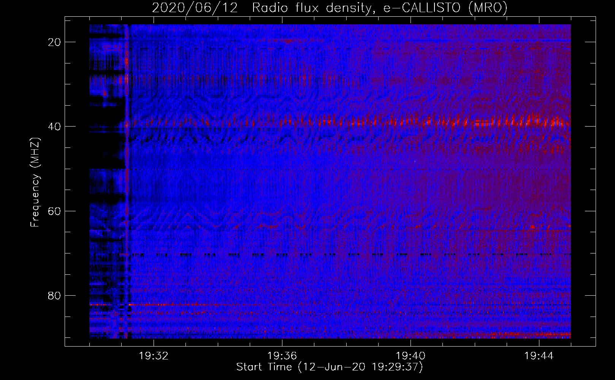Click the frequency tick label 80
Viewport: 615px width, 380px height.
54,296
